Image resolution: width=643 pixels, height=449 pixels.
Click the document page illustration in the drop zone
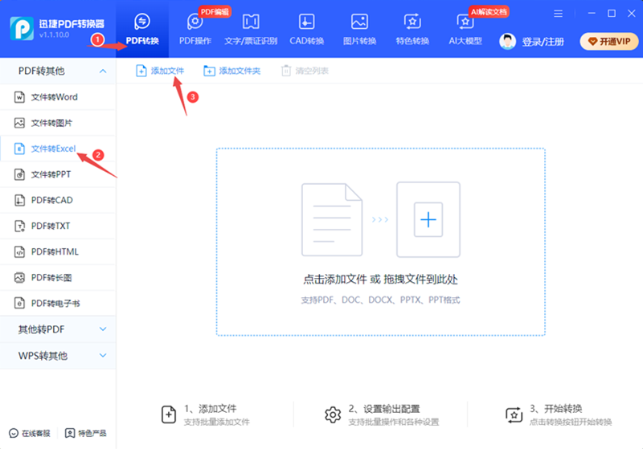tap(332, 219)
